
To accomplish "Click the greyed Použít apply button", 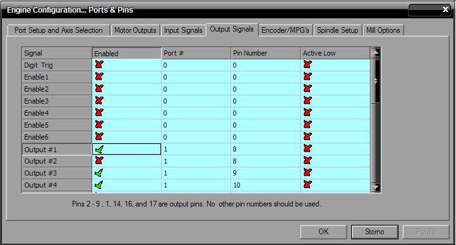I will 426,232.
